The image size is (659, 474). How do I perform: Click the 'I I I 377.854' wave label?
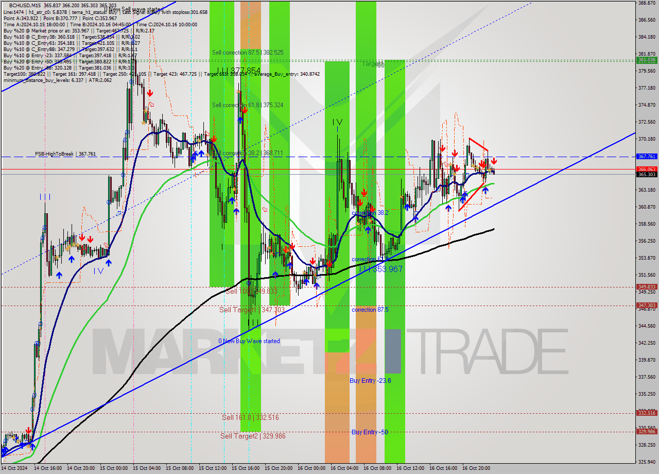238,71
